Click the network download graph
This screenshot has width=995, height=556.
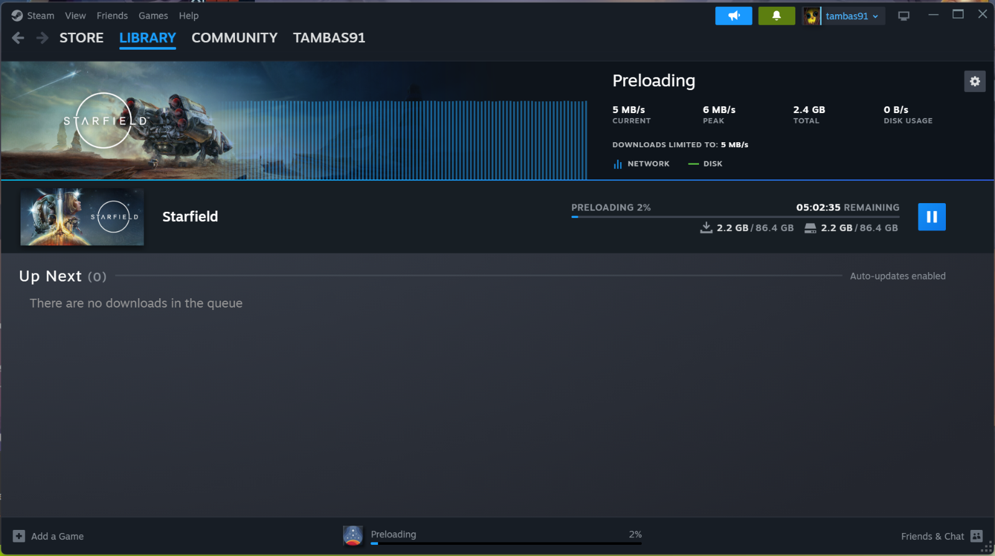tap(408, 140)
